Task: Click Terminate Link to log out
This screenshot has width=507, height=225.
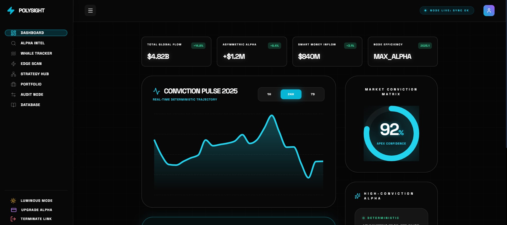Action: pos(36,219)
